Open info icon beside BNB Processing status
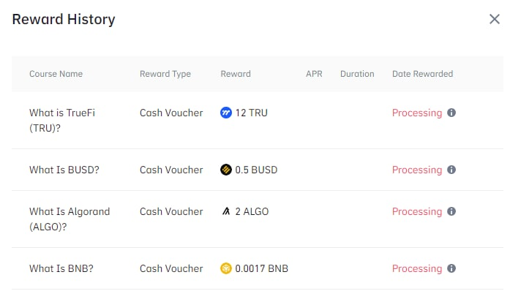 tap(451, 268)
